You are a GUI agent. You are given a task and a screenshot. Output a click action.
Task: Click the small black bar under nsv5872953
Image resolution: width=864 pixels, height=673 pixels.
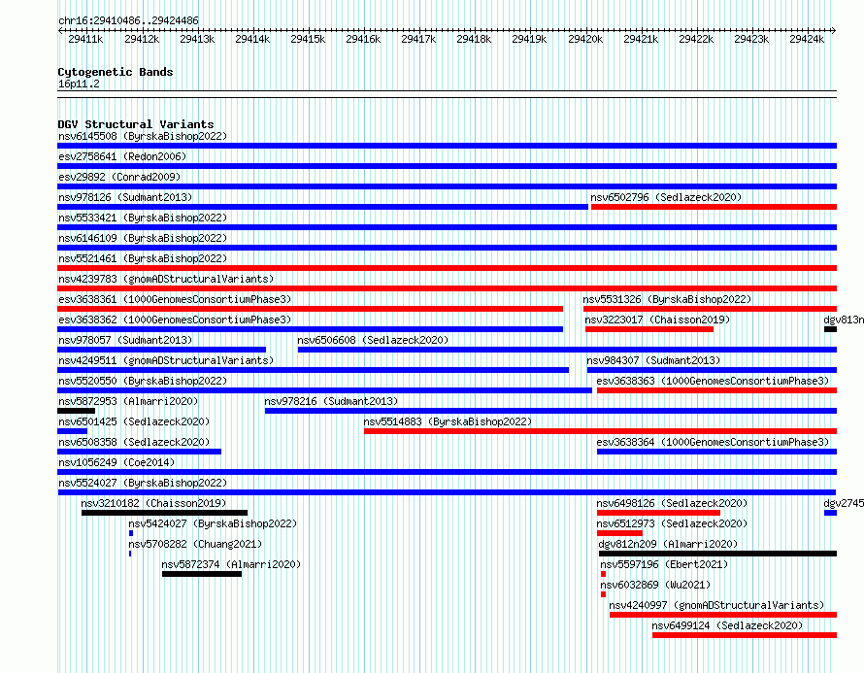76,411
